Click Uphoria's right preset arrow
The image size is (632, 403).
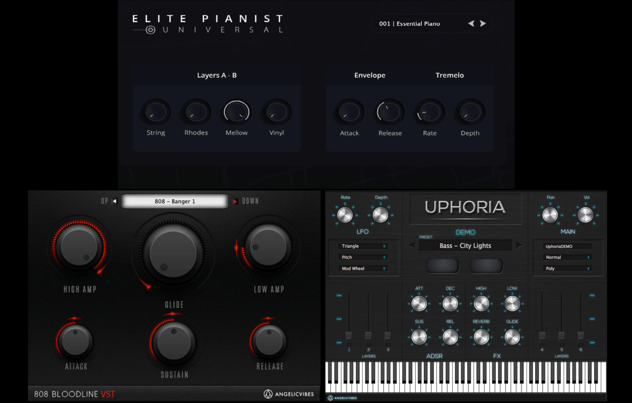[x=519, y=246]
